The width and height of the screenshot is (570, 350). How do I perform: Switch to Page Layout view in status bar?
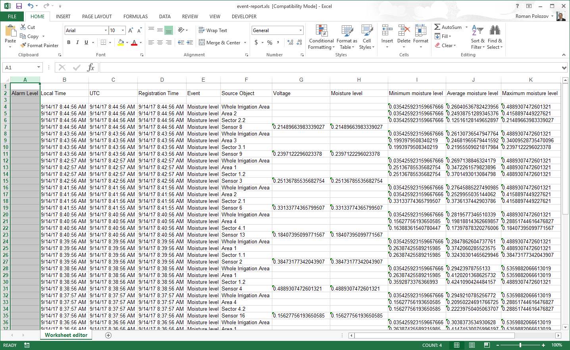pyautogui.click(x=472, y=345)
